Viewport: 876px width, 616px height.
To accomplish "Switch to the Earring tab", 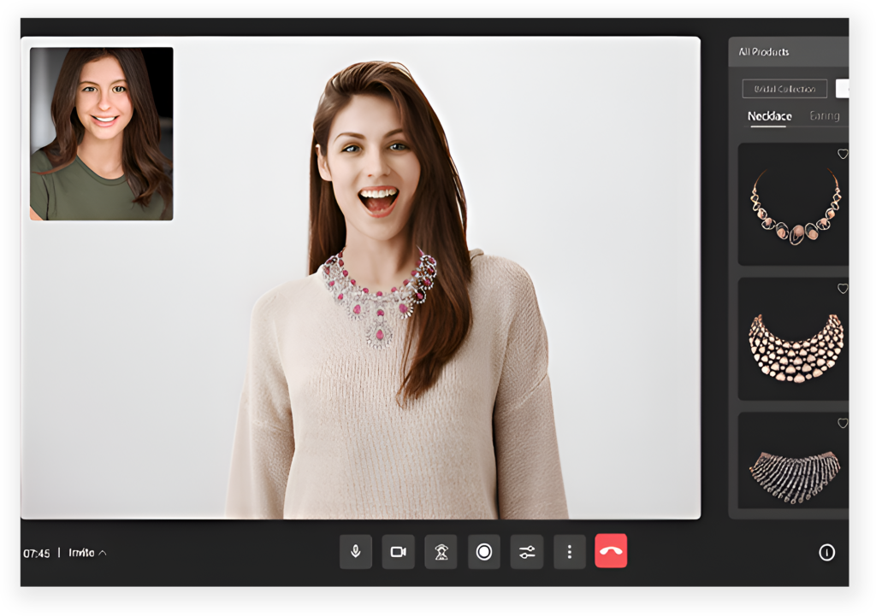I will [x=824, y=116].
